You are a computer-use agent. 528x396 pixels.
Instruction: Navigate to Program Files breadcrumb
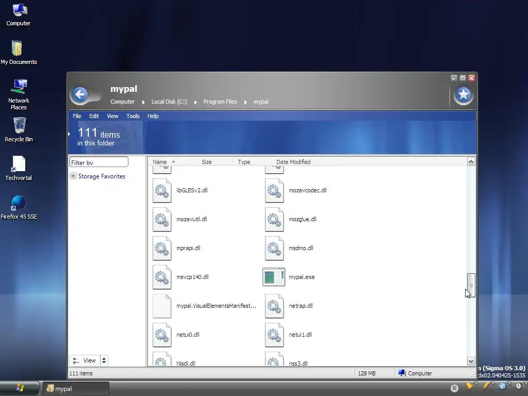(x=220, y=102)
